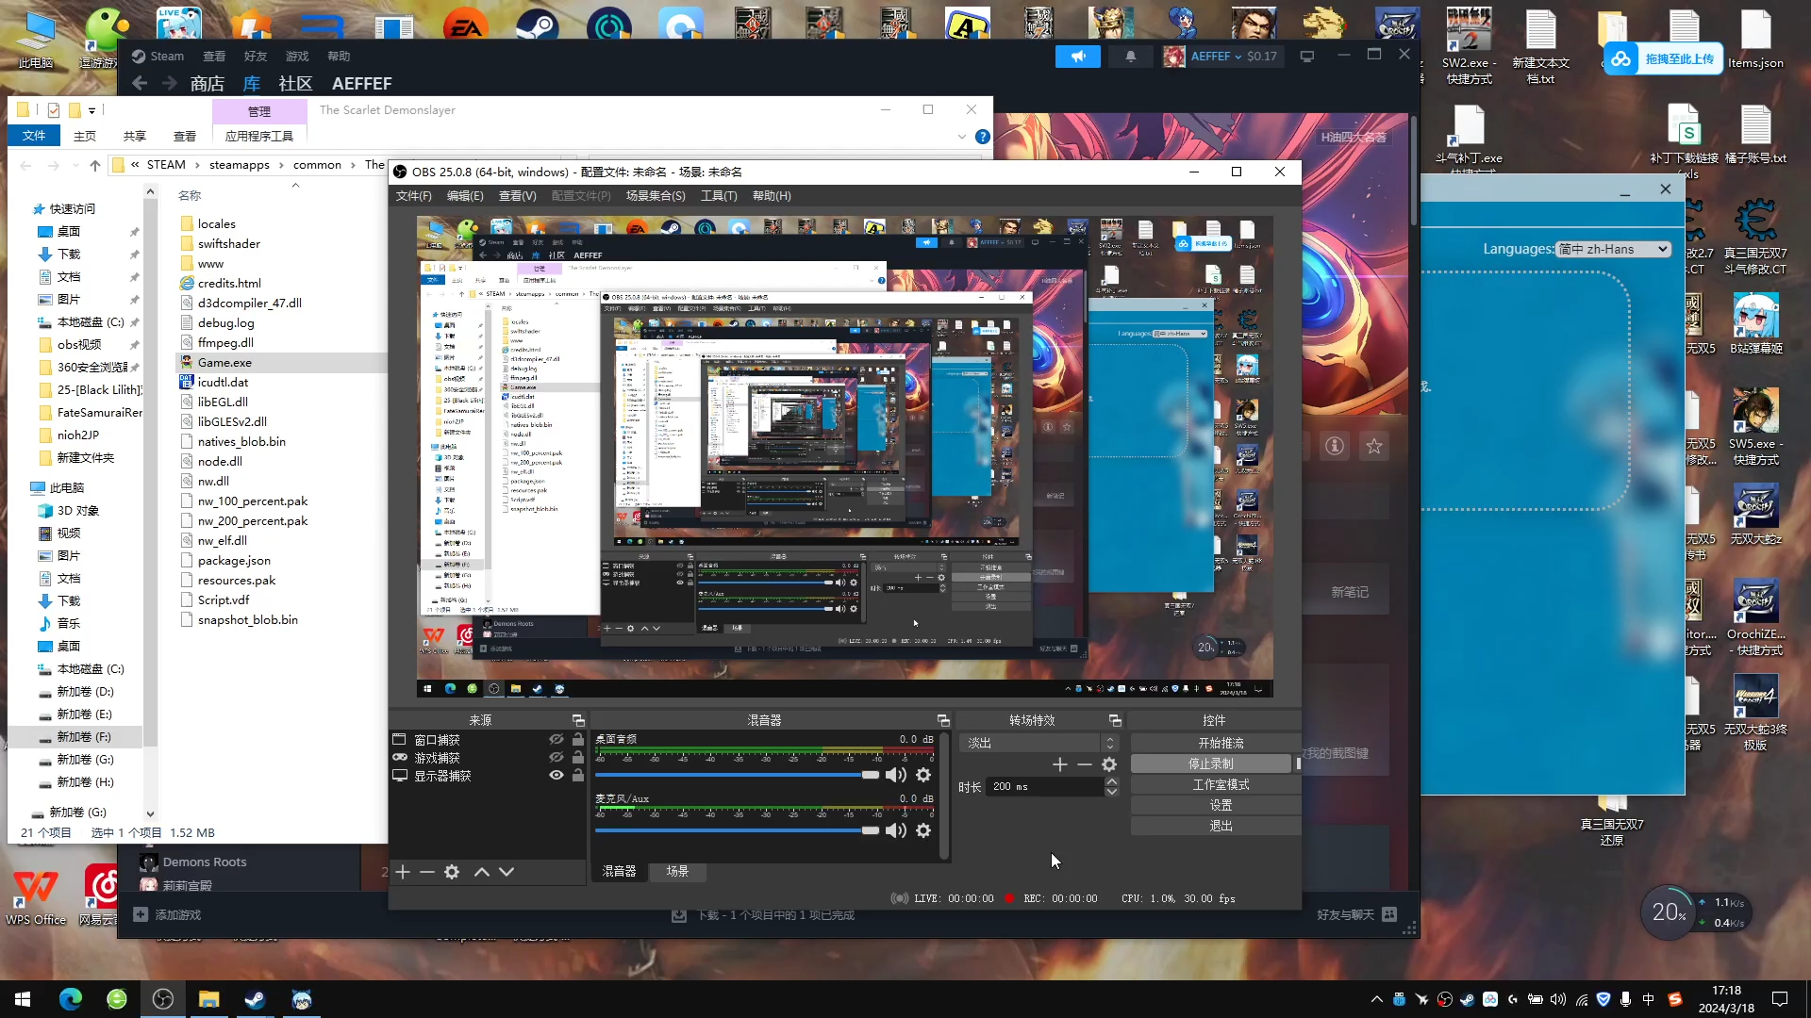
Task: Select the 混音器 tab at bottom of OBS
Action: click(x=620, y=871)
